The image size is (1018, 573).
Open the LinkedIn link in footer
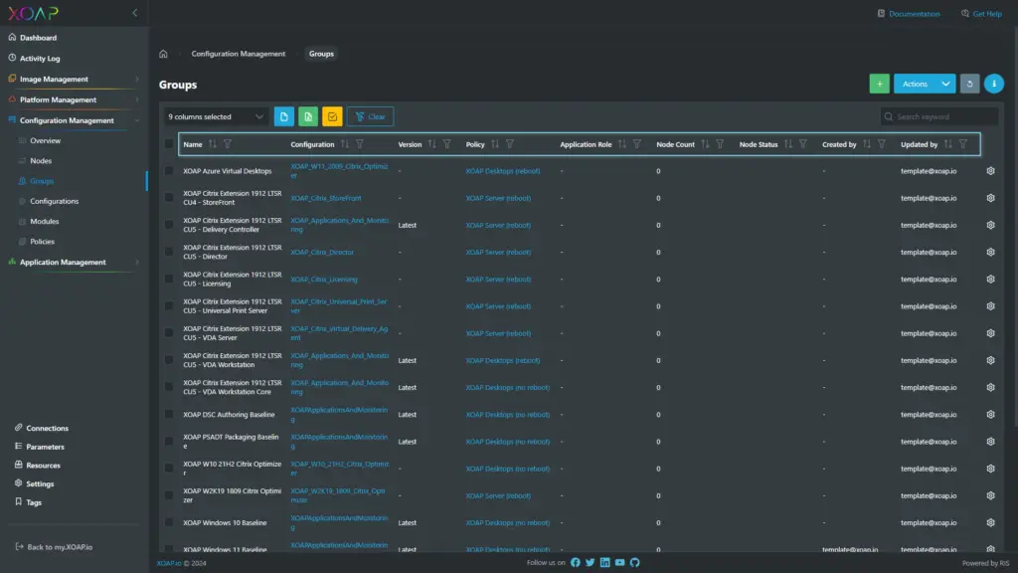[605, 563]
